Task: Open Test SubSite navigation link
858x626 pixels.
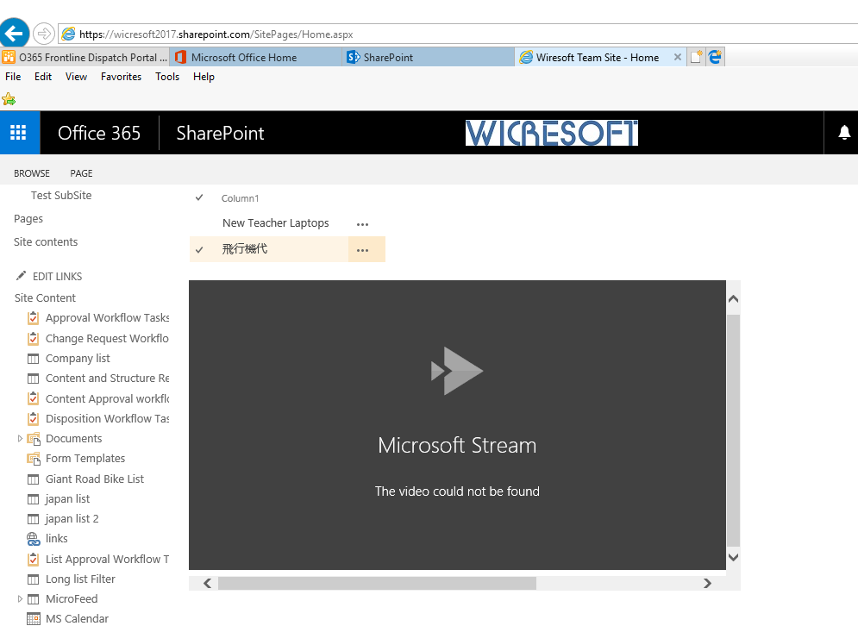Action: pyautogui.click(x=61, y=196)
